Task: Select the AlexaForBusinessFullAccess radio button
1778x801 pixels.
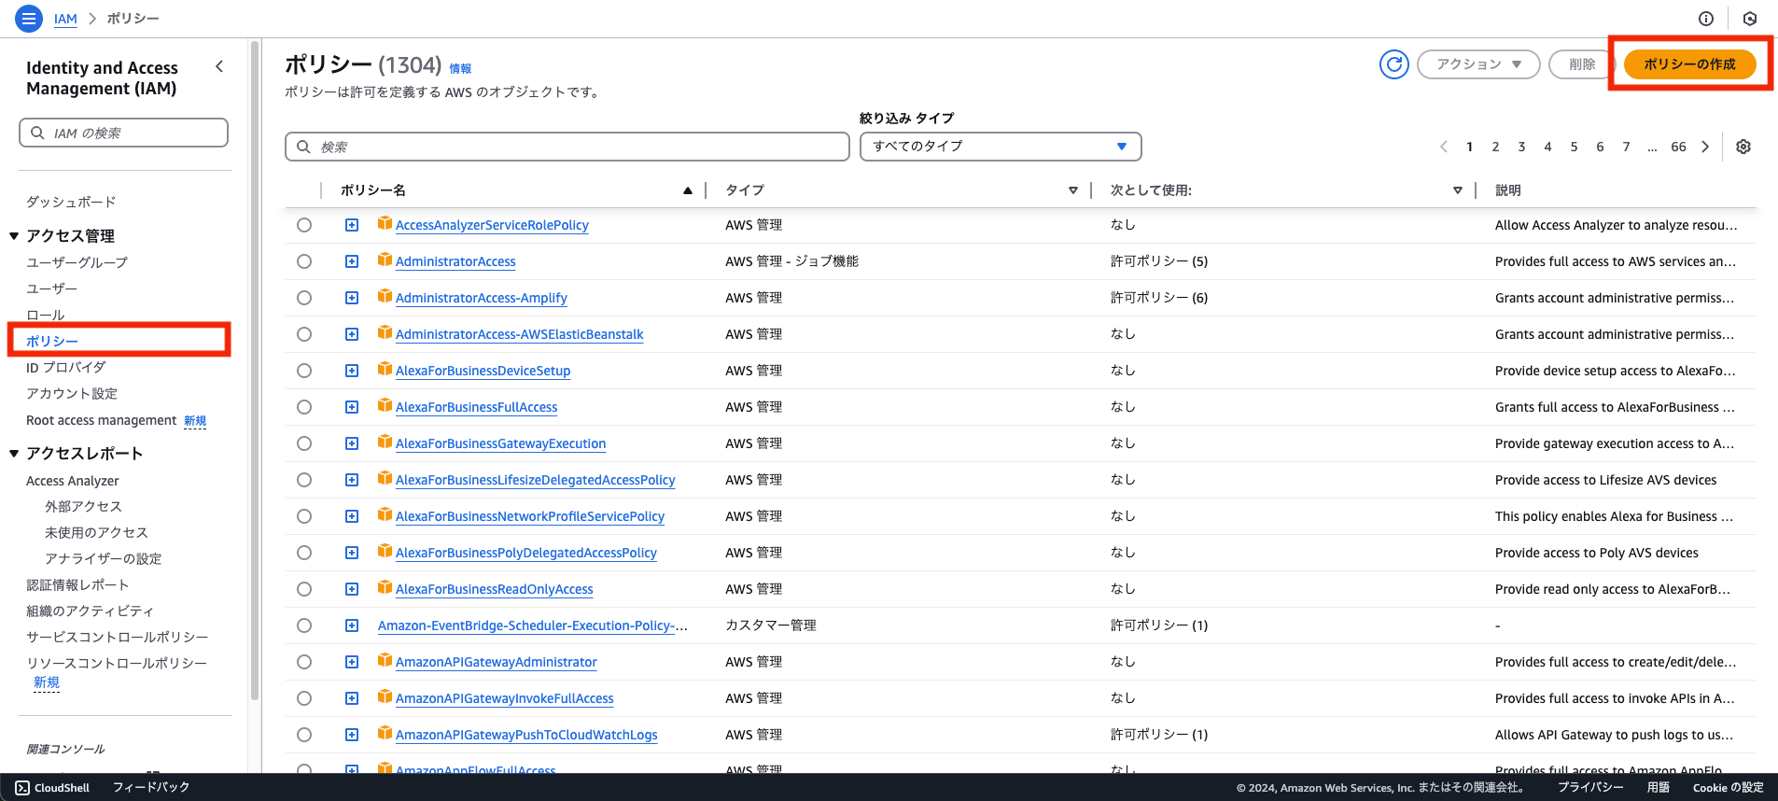Action: click(x=304, y=407)
